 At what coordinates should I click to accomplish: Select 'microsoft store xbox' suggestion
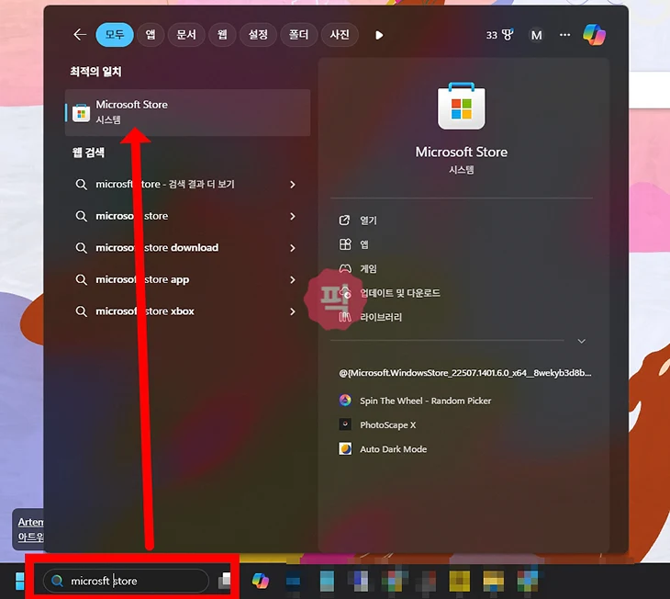click(187, 311)
